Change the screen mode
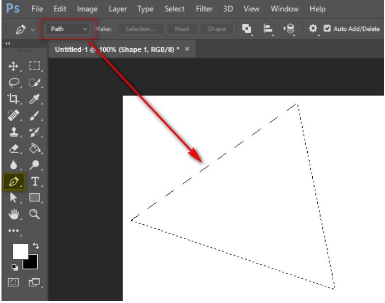The width and height of the screenshot is (385, 303). pos(35,282)
